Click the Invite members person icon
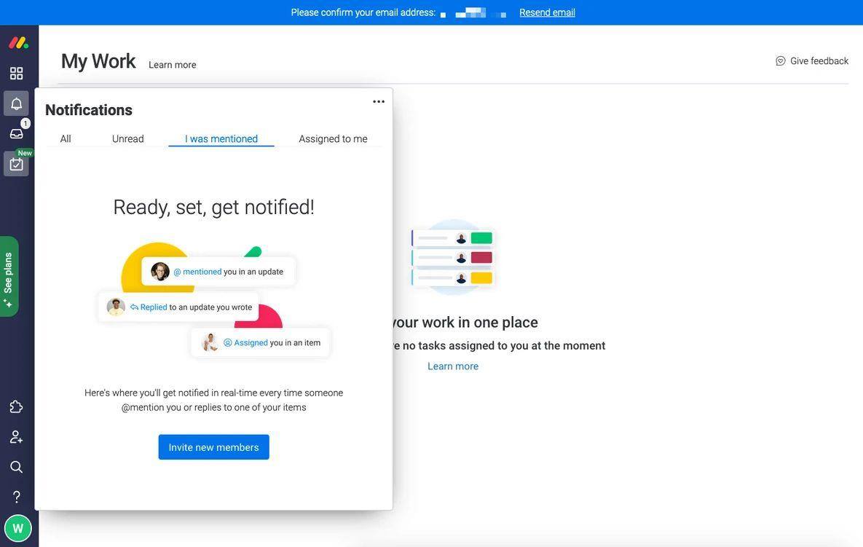 [17, 437]
